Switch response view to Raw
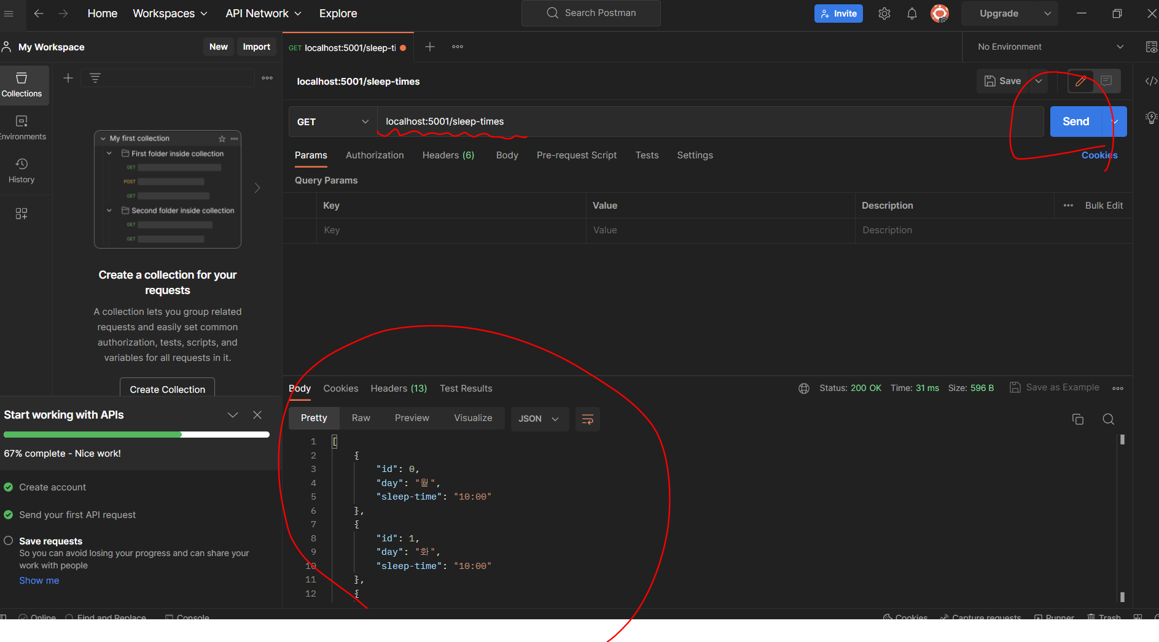The width and height of the screenshot is (1159, 642). point(361,418)
